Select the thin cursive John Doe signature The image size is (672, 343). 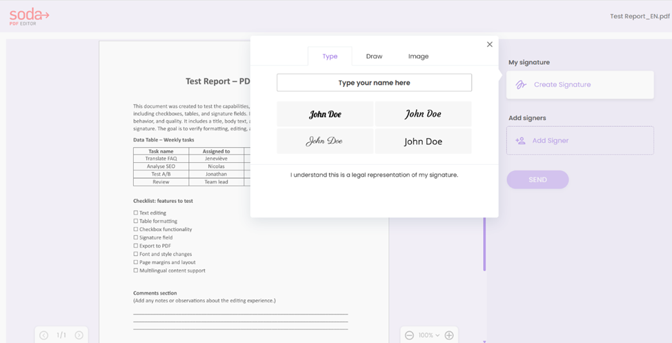pyautogui.click(x=325, y=141)
